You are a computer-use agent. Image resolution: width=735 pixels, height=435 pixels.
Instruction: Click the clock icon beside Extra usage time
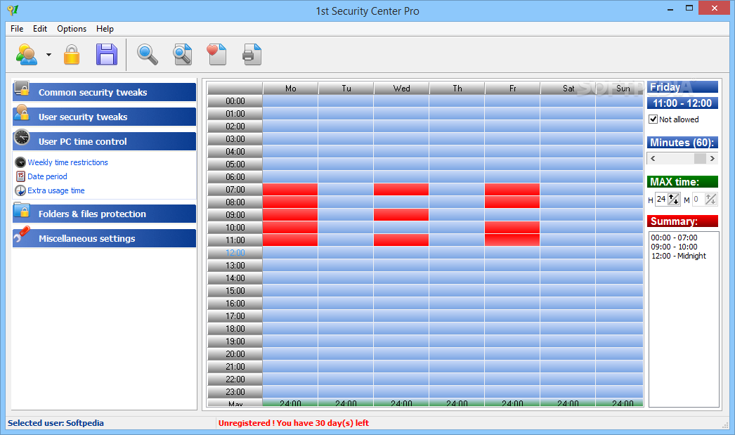point(20,190)
